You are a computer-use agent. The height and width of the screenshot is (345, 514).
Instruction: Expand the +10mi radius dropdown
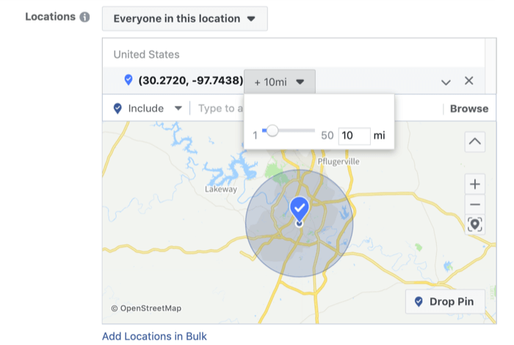coord(280,81)
